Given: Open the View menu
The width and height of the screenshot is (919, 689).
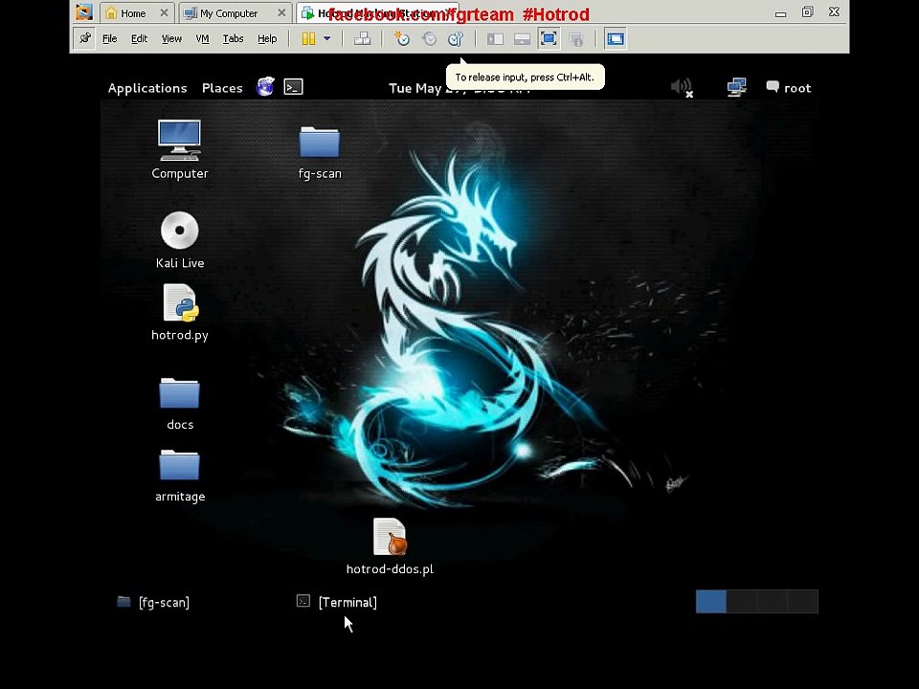Looking at the screenshot, I should (x=171, y=38).
